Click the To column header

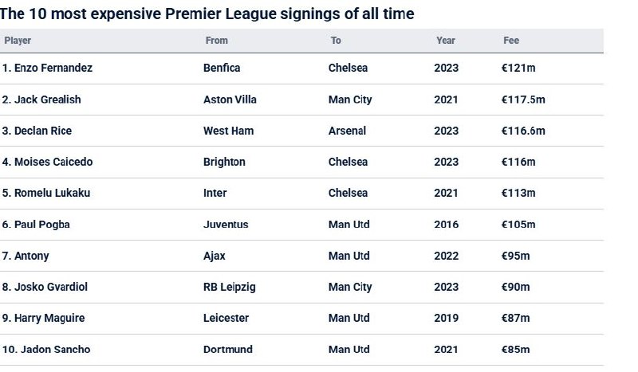(336, 41)
